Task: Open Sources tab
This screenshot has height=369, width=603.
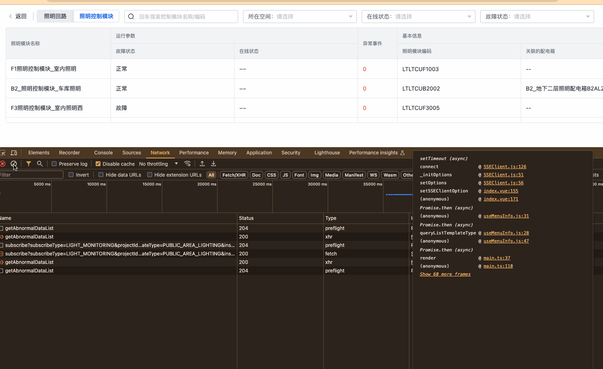Action: (x=132, y=153)
